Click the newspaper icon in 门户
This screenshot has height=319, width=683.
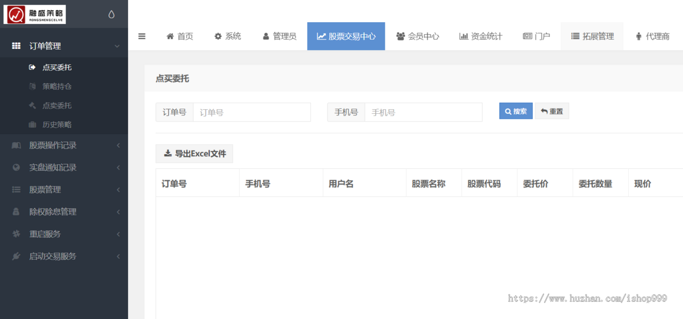528,36
